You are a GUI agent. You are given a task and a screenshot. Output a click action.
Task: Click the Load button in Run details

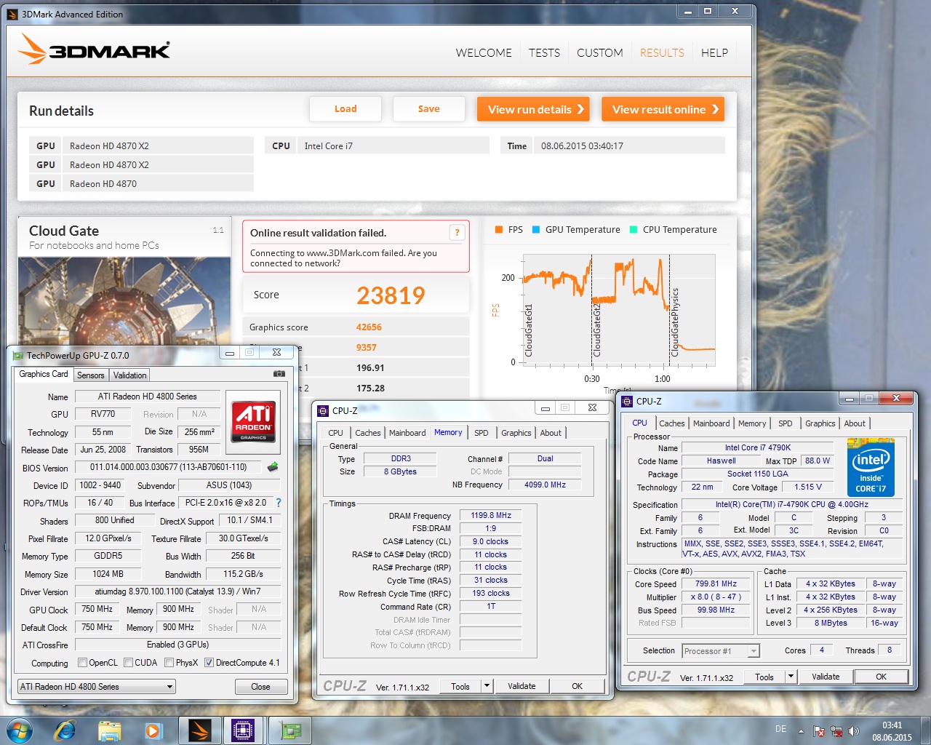click(345, 109)
